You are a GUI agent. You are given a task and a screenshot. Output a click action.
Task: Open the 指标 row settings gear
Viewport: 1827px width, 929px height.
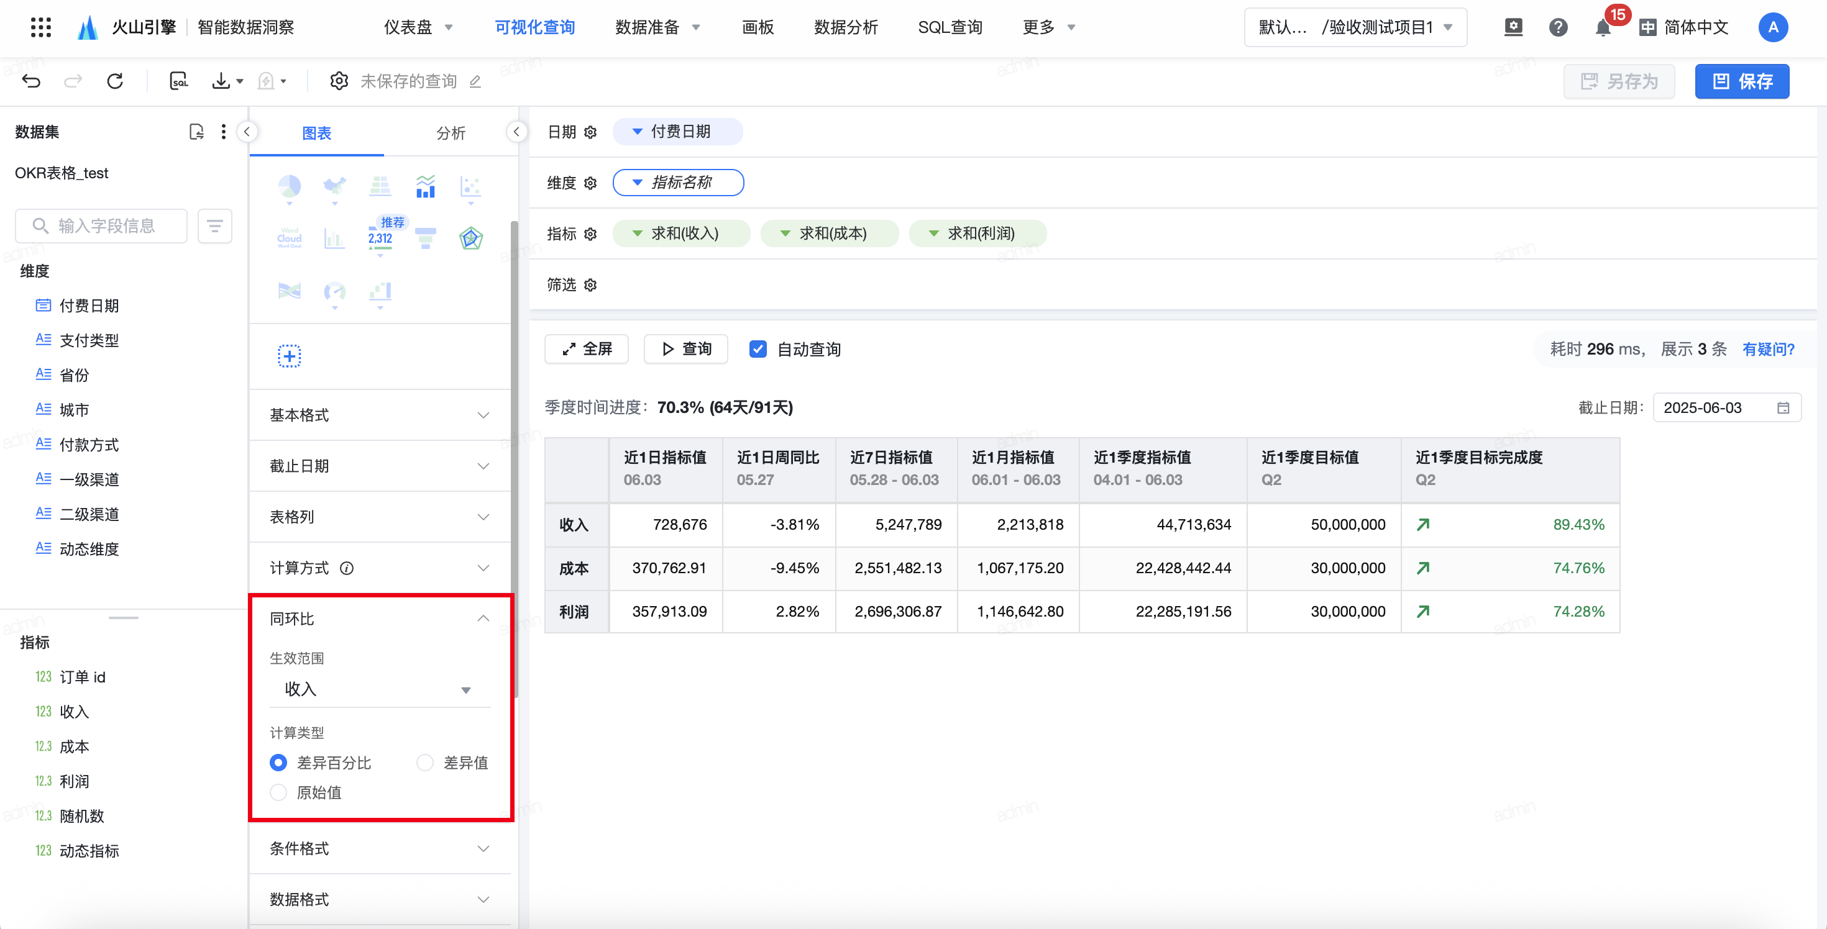(x=590, y=234)
